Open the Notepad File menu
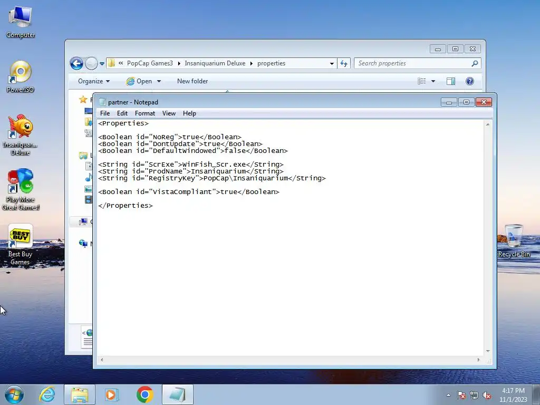The image size is (540, 405). (105, 113)
